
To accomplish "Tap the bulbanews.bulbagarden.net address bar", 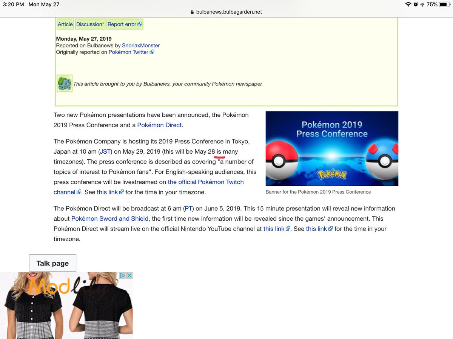I will (x=226, y=12).
